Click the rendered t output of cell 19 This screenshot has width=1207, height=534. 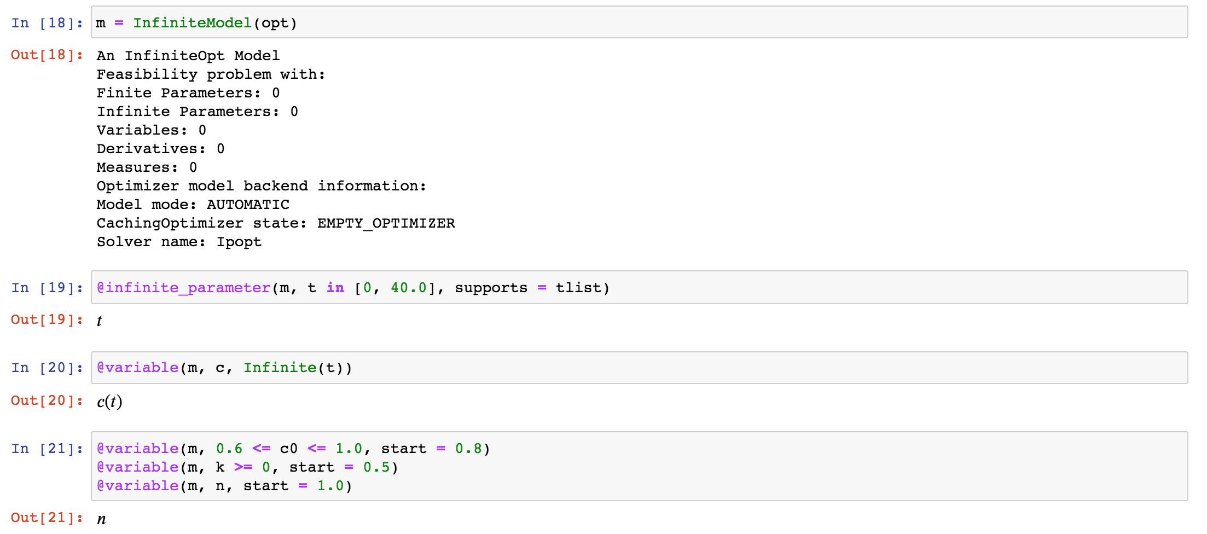click(99, 321)
